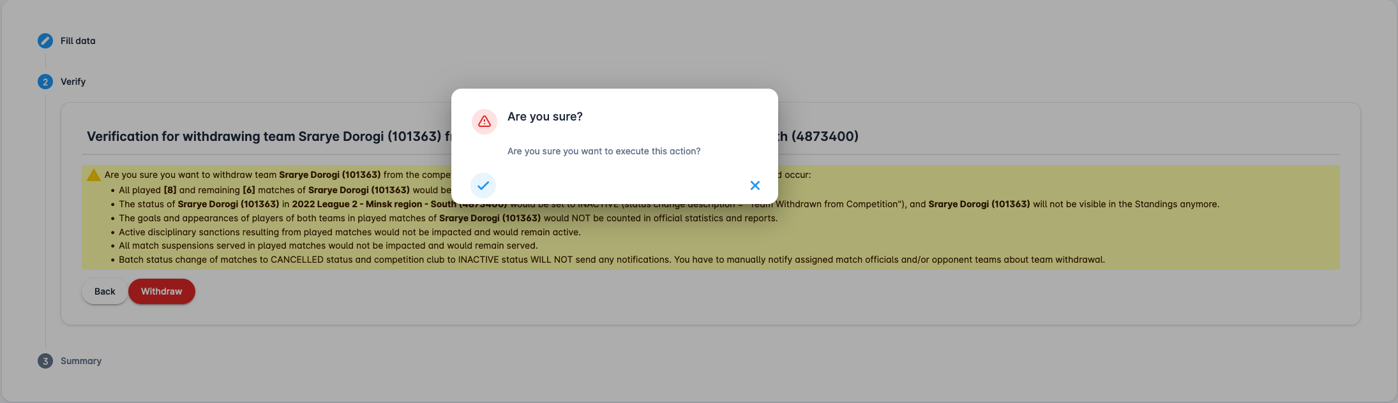The image size is (1398, 403).
Task: Click the "Are you sure?" dialog heading
Action: point(545,117)
